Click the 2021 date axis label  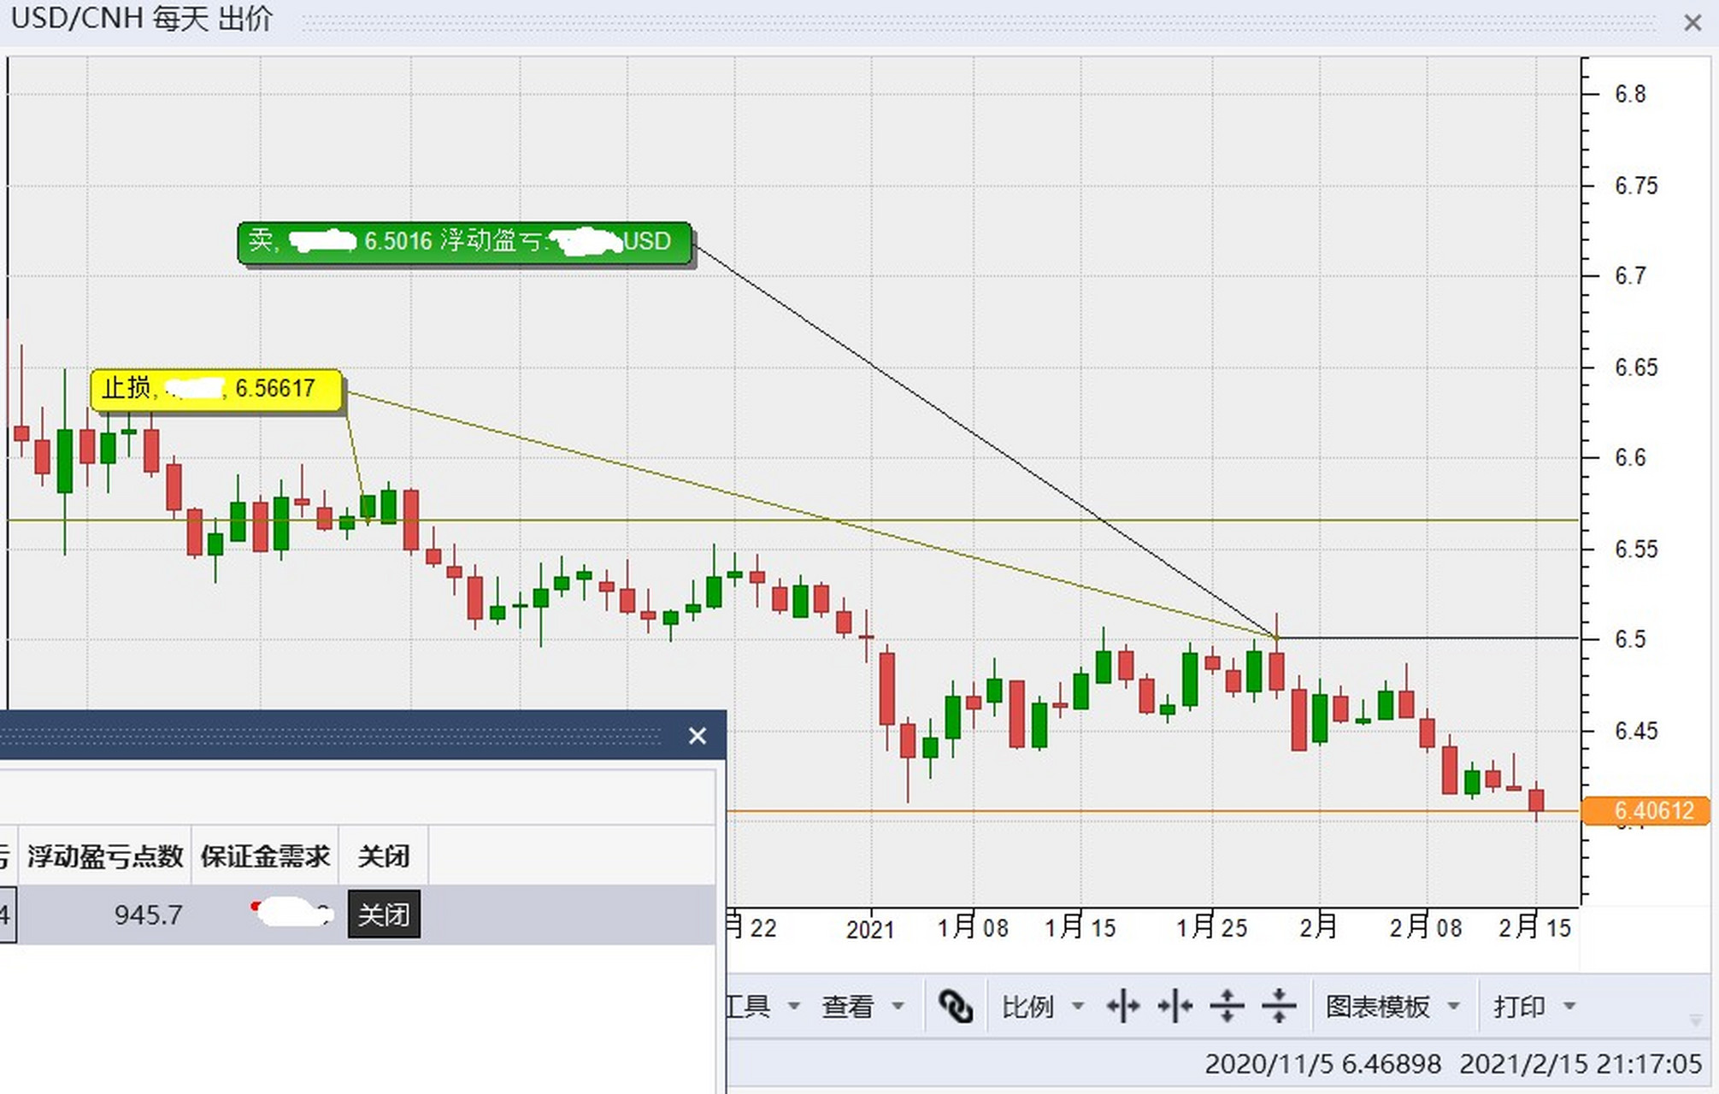tap(870, 929)
